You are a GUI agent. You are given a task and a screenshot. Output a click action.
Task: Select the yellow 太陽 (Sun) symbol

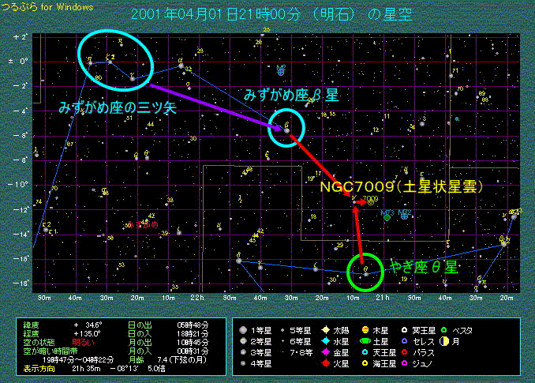click(326, 330)
